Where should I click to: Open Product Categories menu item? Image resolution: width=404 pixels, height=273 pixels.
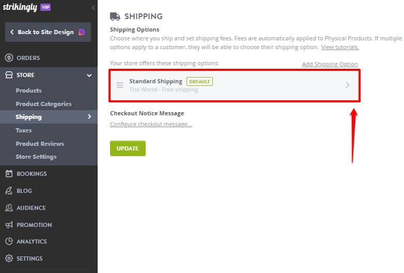click(43, 104)
